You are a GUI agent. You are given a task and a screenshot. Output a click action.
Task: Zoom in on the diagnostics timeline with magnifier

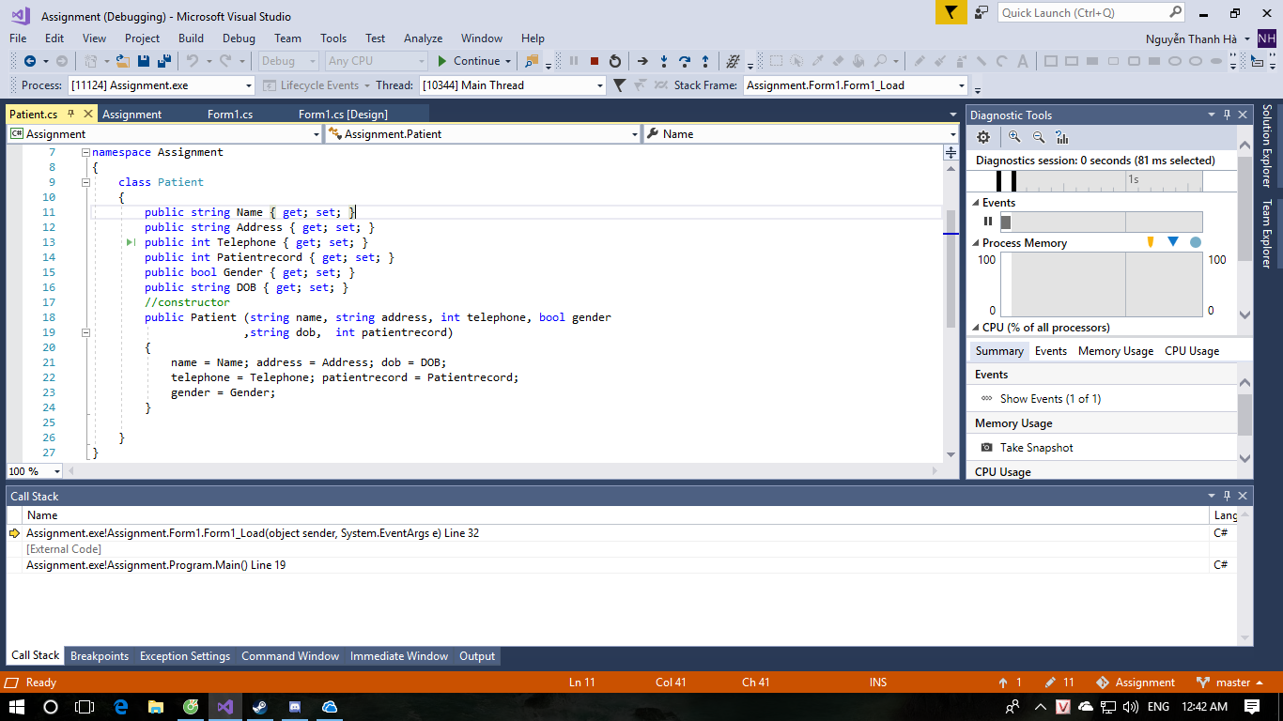[1012, 136]
